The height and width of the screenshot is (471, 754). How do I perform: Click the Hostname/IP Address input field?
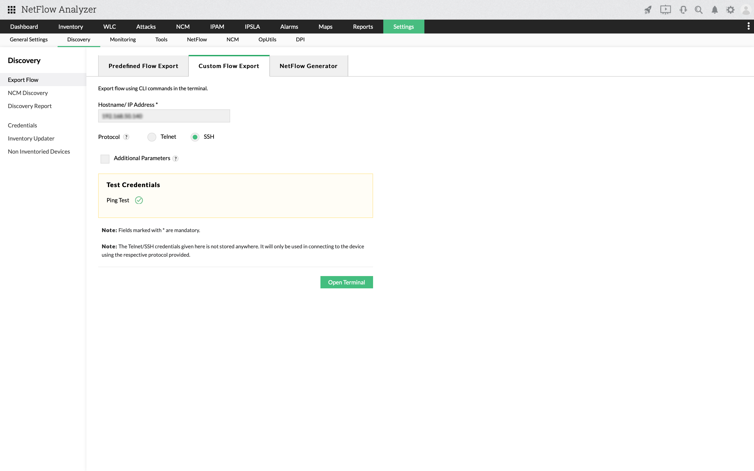pos(164,116)
